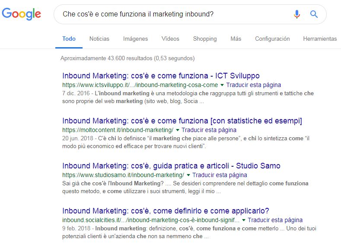Open Herramientas search tools
This screenshot has height=252, width=341.
coord(320,39)
